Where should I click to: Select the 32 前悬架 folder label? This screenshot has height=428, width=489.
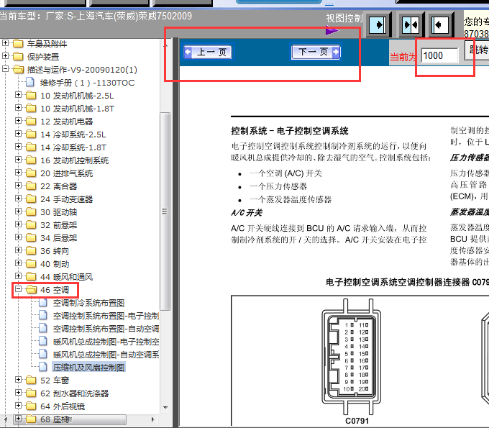tap(59, 225)
